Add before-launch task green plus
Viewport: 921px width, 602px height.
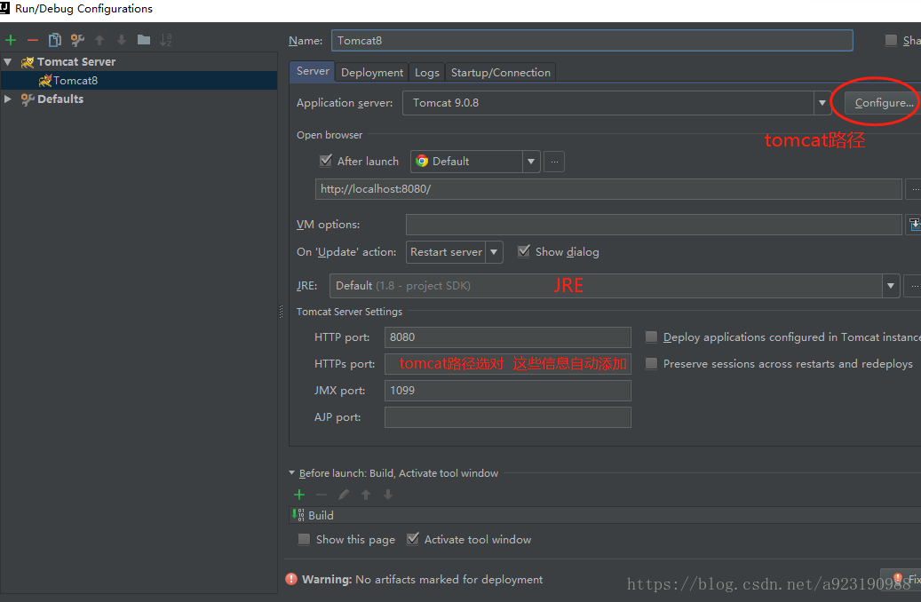299,495
